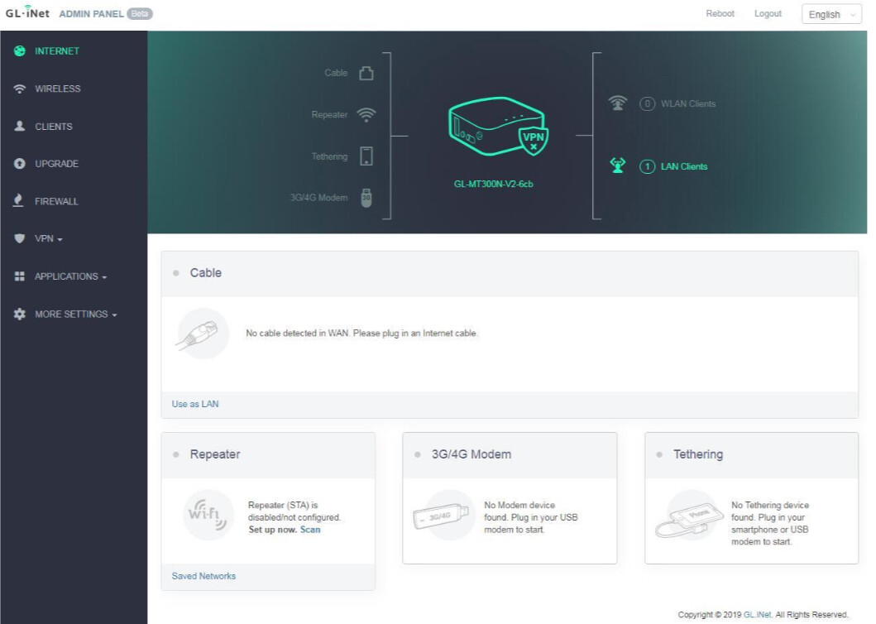Click the 3G/4G Modem label in diagram
Screen dimensions: 876x624
tap(318, 197)
